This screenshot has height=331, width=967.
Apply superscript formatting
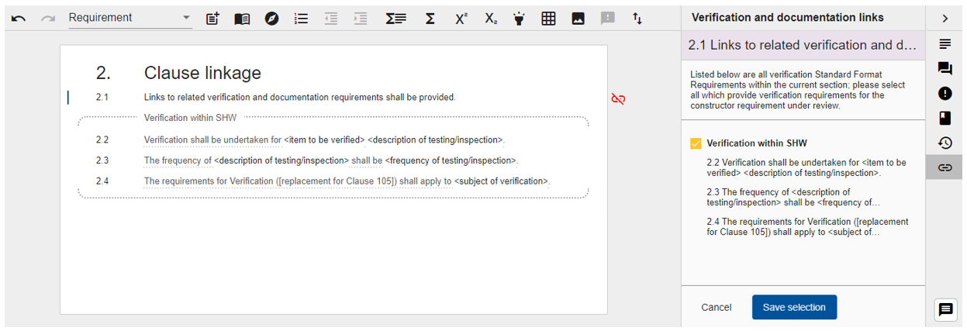point(461,19)
